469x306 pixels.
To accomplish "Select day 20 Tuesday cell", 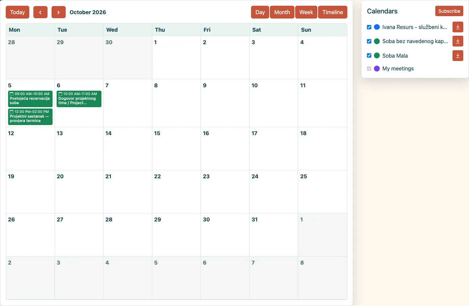I will [x=79, y=191].
